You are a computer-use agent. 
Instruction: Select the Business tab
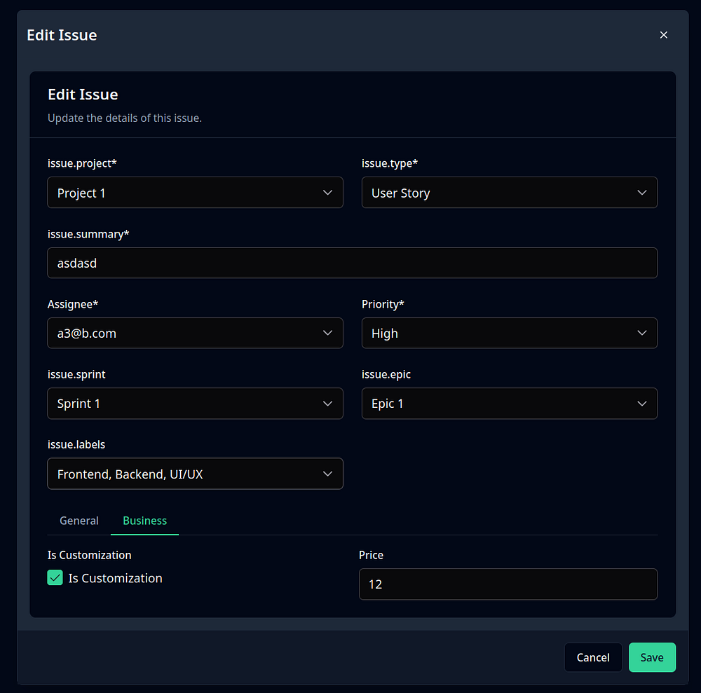click(x=144, y=521)
